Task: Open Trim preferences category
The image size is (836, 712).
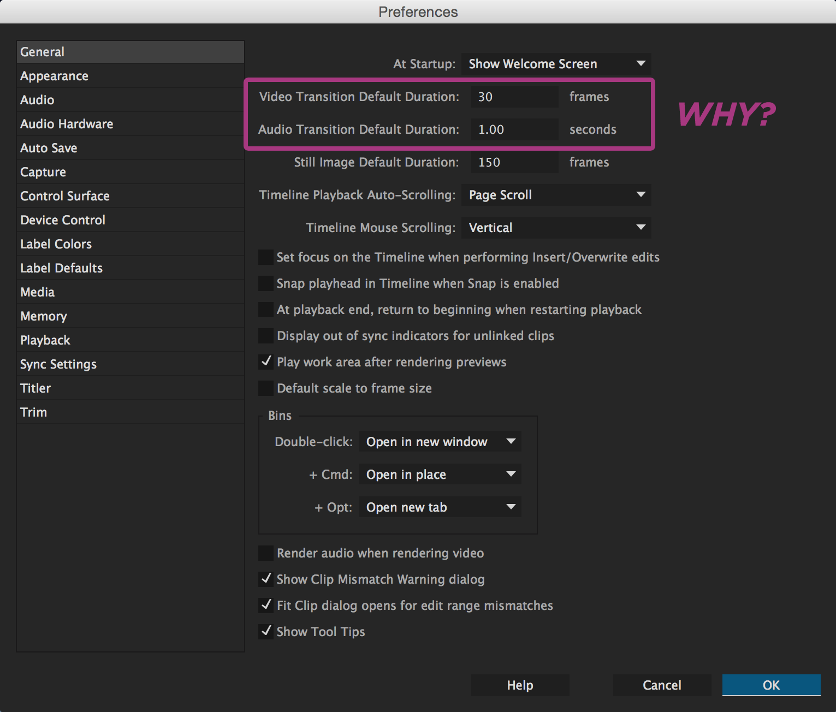Action: (x=131, y=412)
